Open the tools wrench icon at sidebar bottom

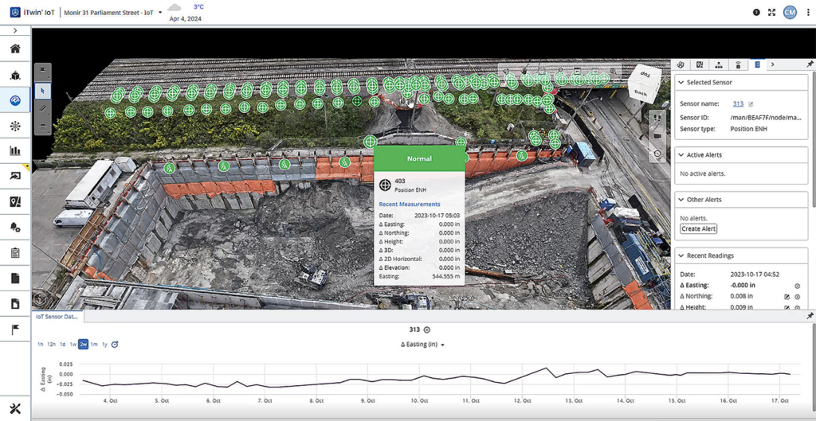(x=15, y=408)
